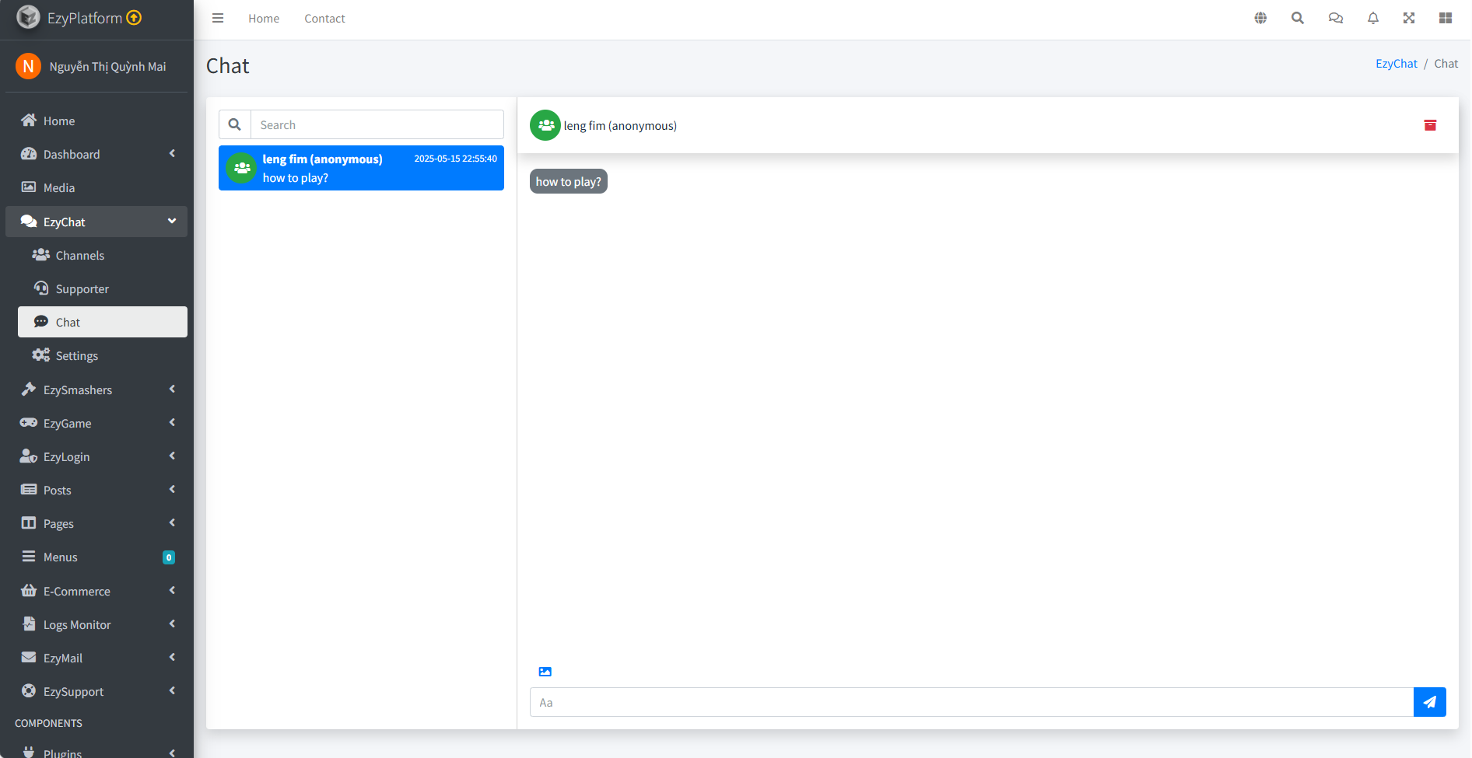
Task: Toggle fullscreen with the expand arrows icon
Action: click(1409, 19)
